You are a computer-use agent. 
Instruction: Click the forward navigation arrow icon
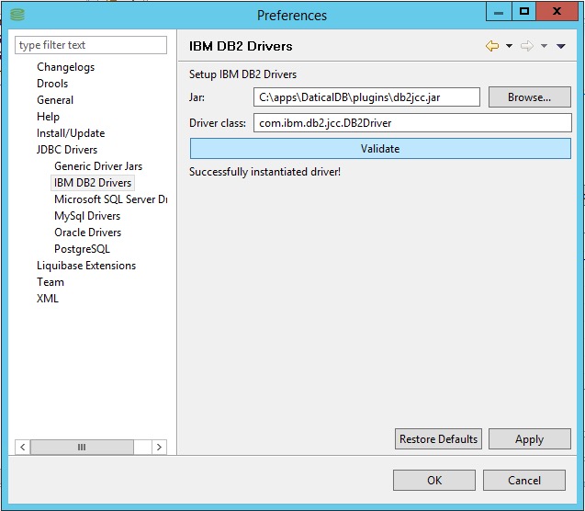527,46
